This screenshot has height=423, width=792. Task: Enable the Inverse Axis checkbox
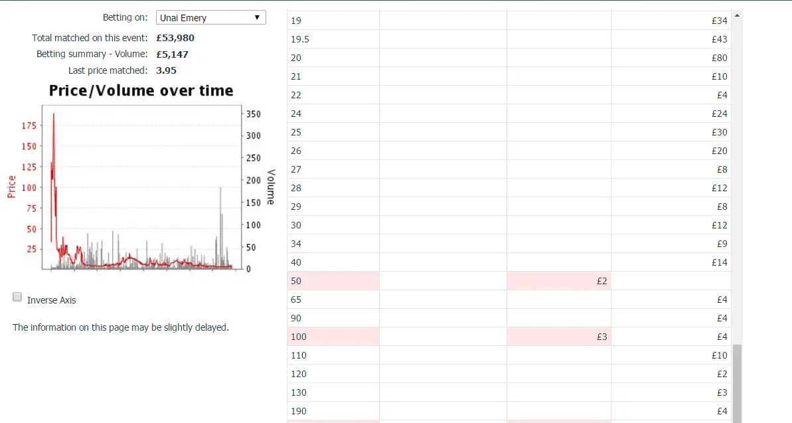[x=18, y=297]
